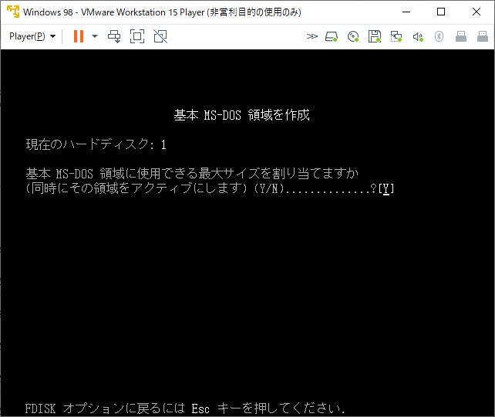Open the floppy drive device icon
The height and width of the screenshot is (417, 495).
click(x=375, y=36)
